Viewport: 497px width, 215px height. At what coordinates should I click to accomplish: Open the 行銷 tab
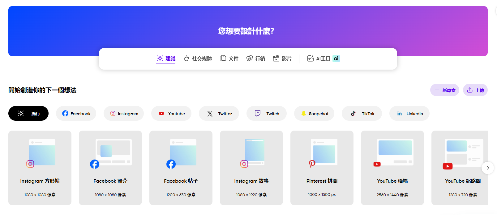click(256, 59)
